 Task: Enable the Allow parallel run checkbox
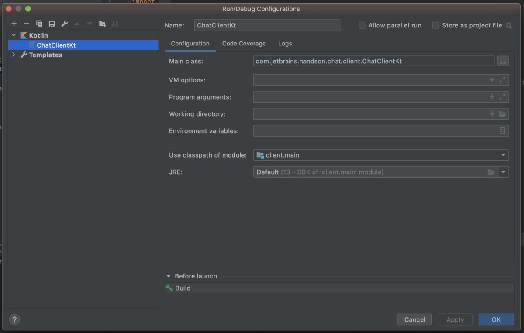pyautogui.click(x=362, y=25)
